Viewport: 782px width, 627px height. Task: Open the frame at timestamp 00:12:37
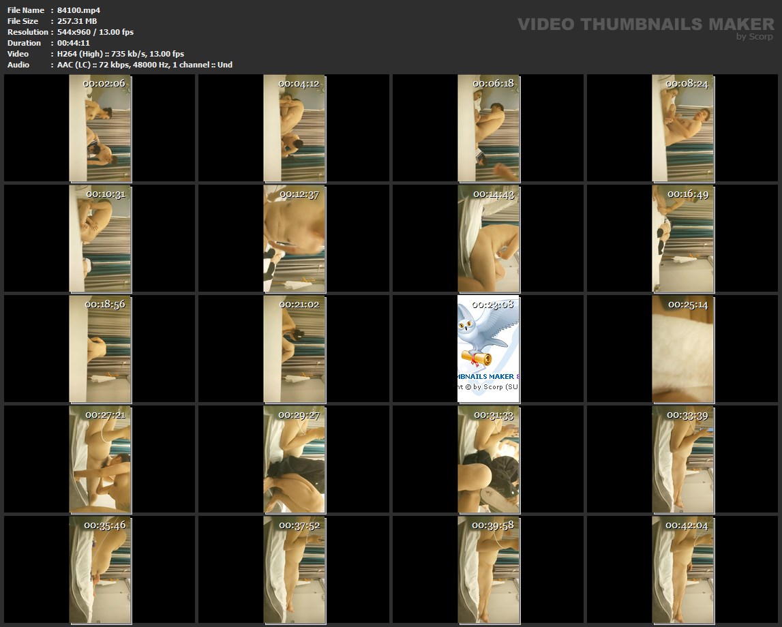(x=295, y=239)
